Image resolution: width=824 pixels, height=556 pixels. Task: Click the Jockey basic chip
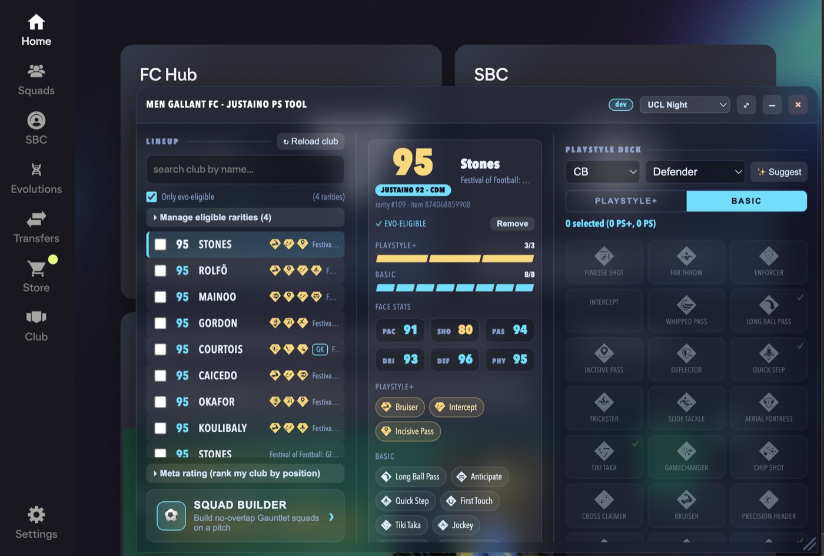[x=456, y=525]
